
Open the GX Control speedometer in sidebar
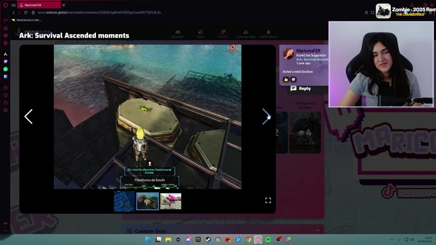[x=5, y=20]
